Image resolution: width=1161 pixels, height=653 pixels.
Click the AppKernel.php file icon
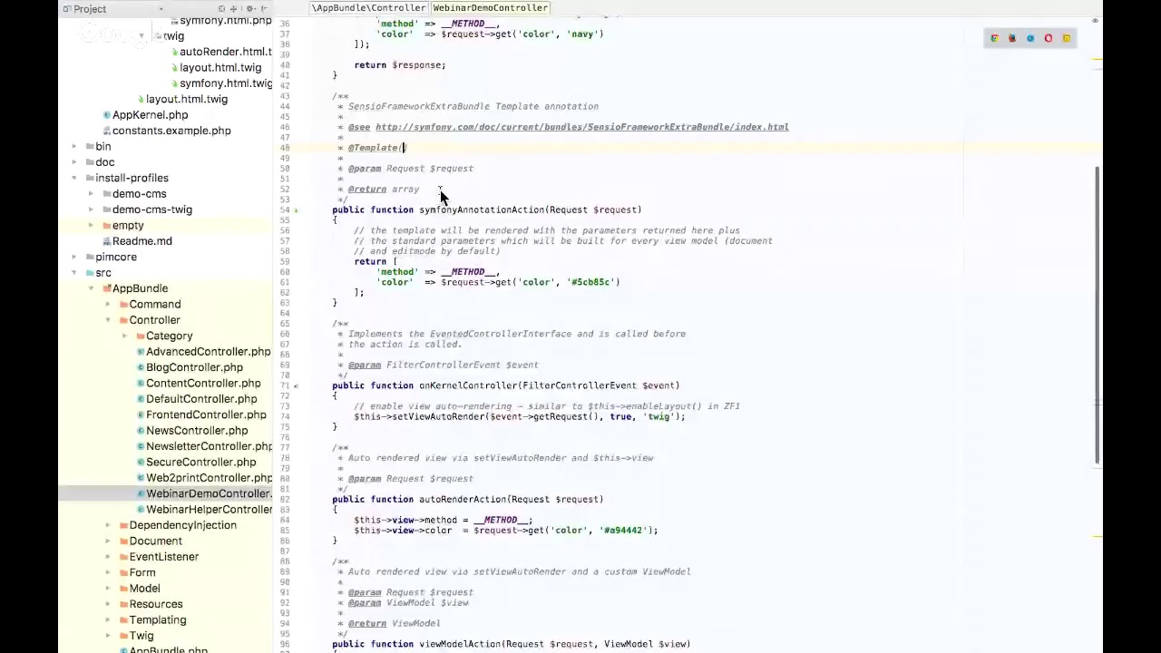[107, 115]
